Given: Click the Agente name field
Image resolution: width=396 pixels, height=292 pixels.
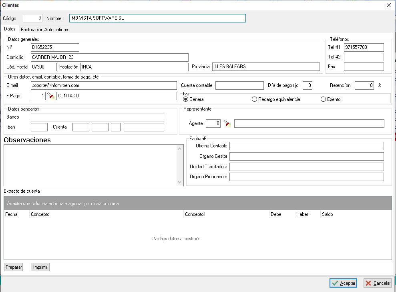Looking at the screenshot, I should [x=310, y=123].
